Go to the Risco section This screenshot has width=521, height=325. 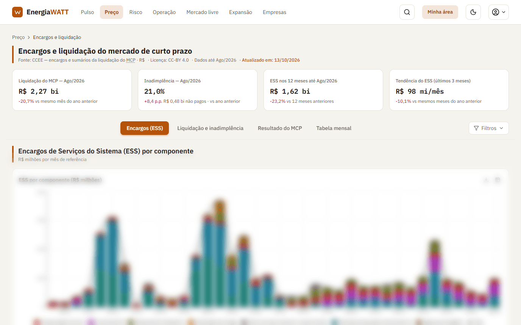pyautogui.click(x=136, y=12)
